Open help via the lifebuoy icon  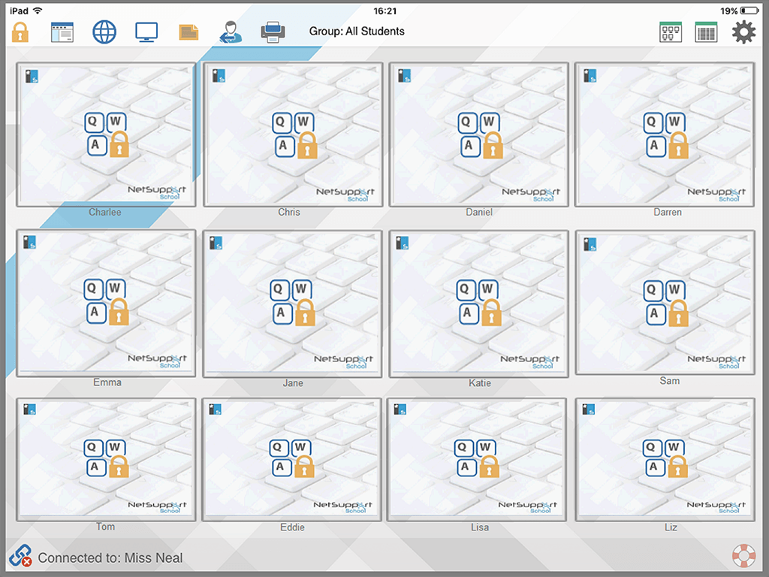(x=743, y=556)
